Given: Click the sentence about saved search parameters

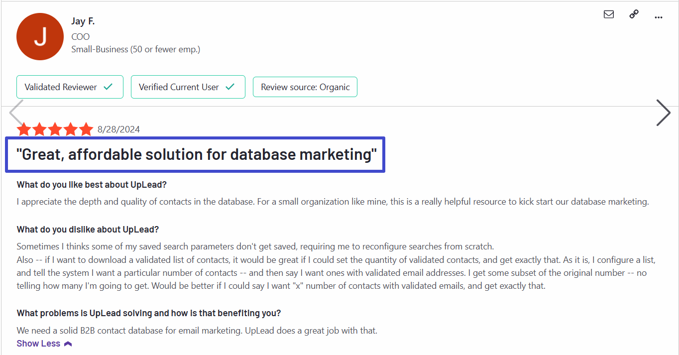Looking at the screenshot, I should [x=255, y=246].
